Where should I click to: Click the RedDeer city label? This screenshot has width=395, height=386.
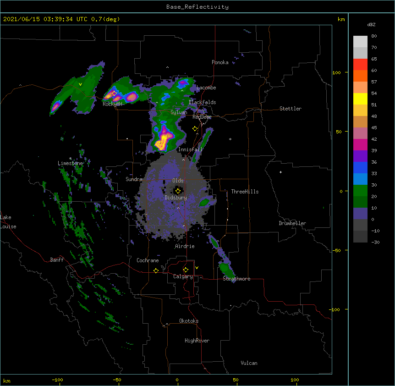(202, 117)
